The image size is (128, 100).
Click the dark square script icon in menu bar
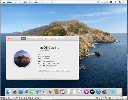click(x=111, y=2)
